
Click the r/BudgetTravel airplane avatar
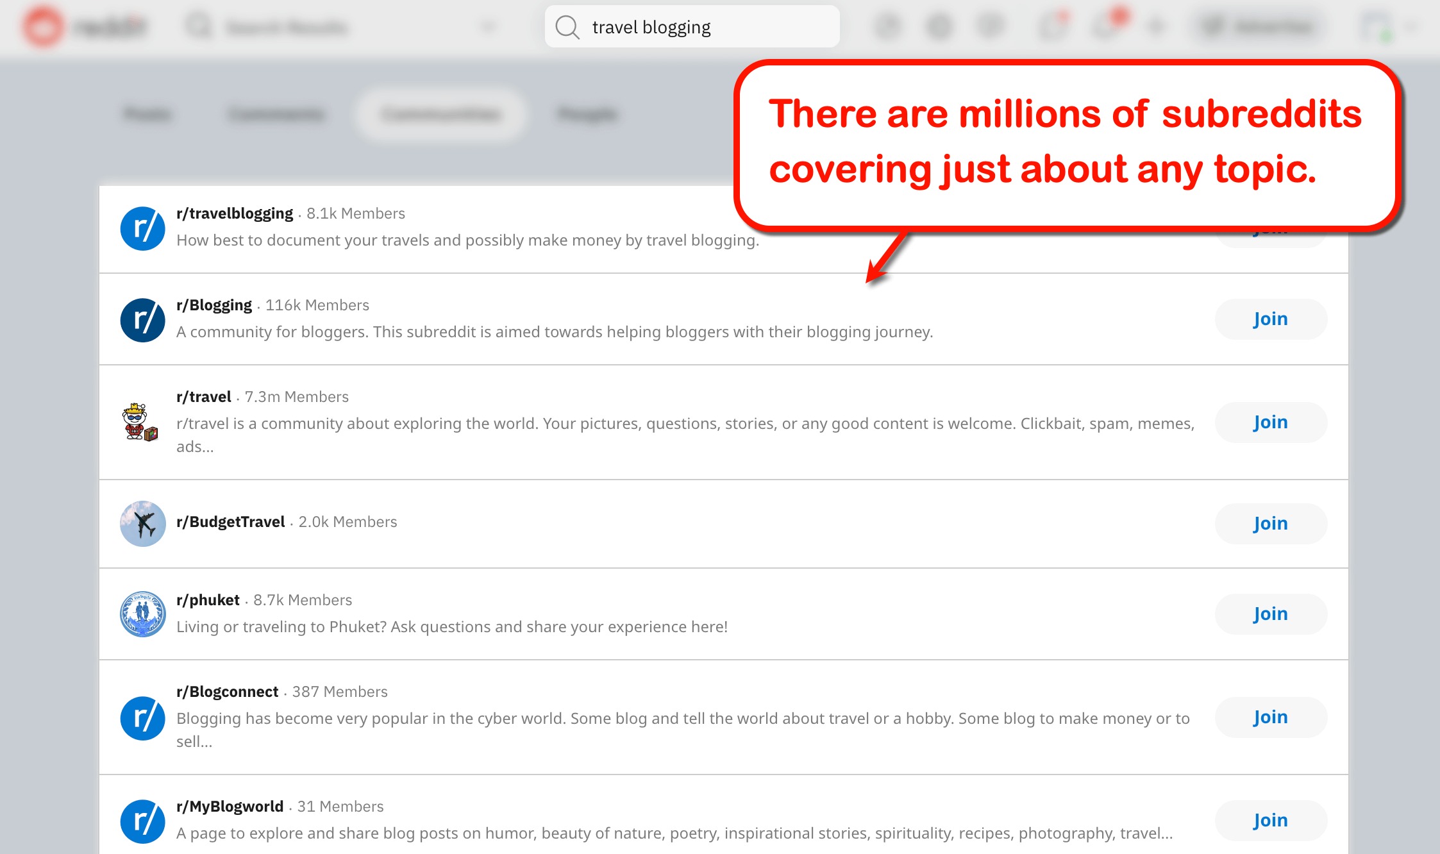143,524
